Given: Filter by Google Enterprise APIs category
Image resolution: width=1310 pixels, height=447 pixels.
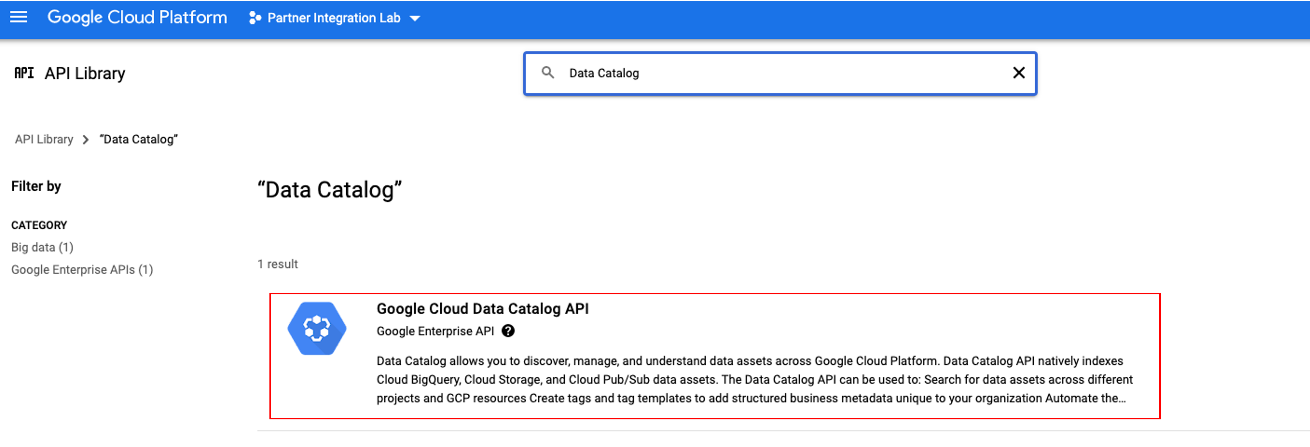Looking at the screenshot, I should click(x=82, y=270).
